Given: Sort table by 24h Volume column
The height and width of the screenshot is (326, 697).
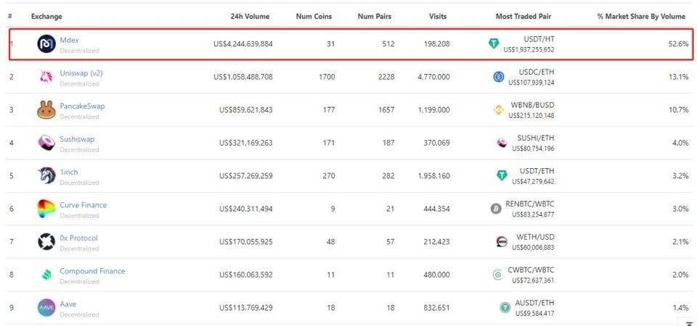Looking at the screenshot, I should point(250,16).
